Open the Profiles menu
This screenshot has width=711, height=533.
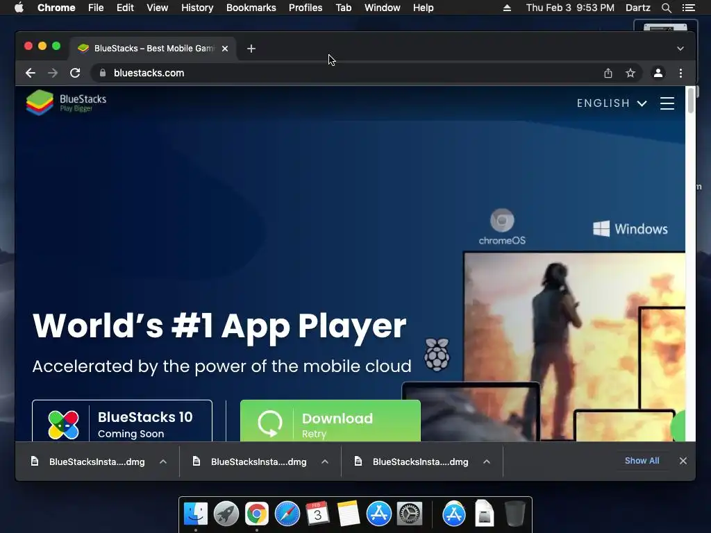306,8
